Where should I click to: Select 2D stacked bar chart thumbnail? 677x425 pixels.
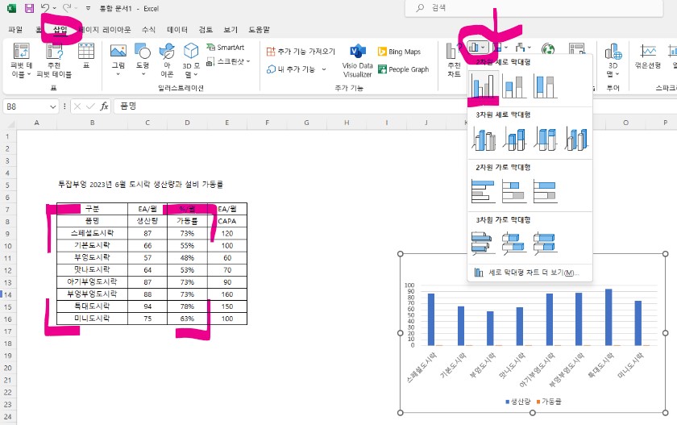click(x=514, y=191)
